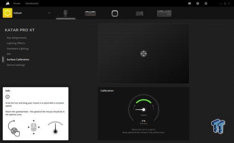Select the mousepad device icon

tap(140, 14)
